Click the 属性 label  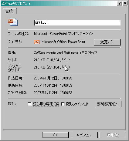[x=12, y=104]
